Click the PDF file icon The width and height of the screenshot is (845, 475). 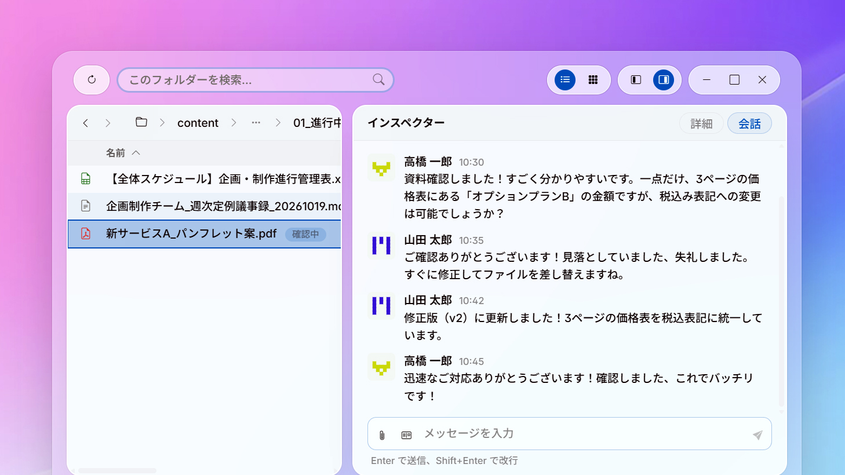pyautogui.click(x=86, y=234)
